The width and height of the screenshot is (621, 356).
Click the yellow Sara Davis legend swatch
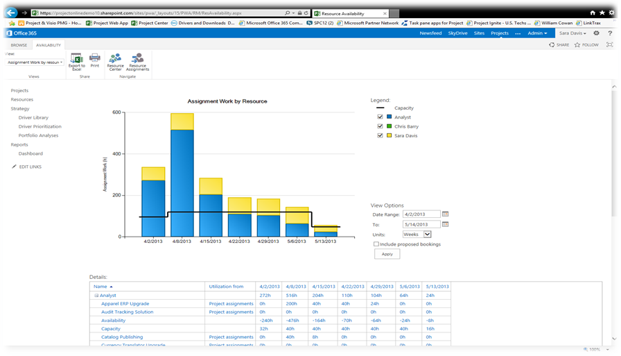tap(390, 135)
